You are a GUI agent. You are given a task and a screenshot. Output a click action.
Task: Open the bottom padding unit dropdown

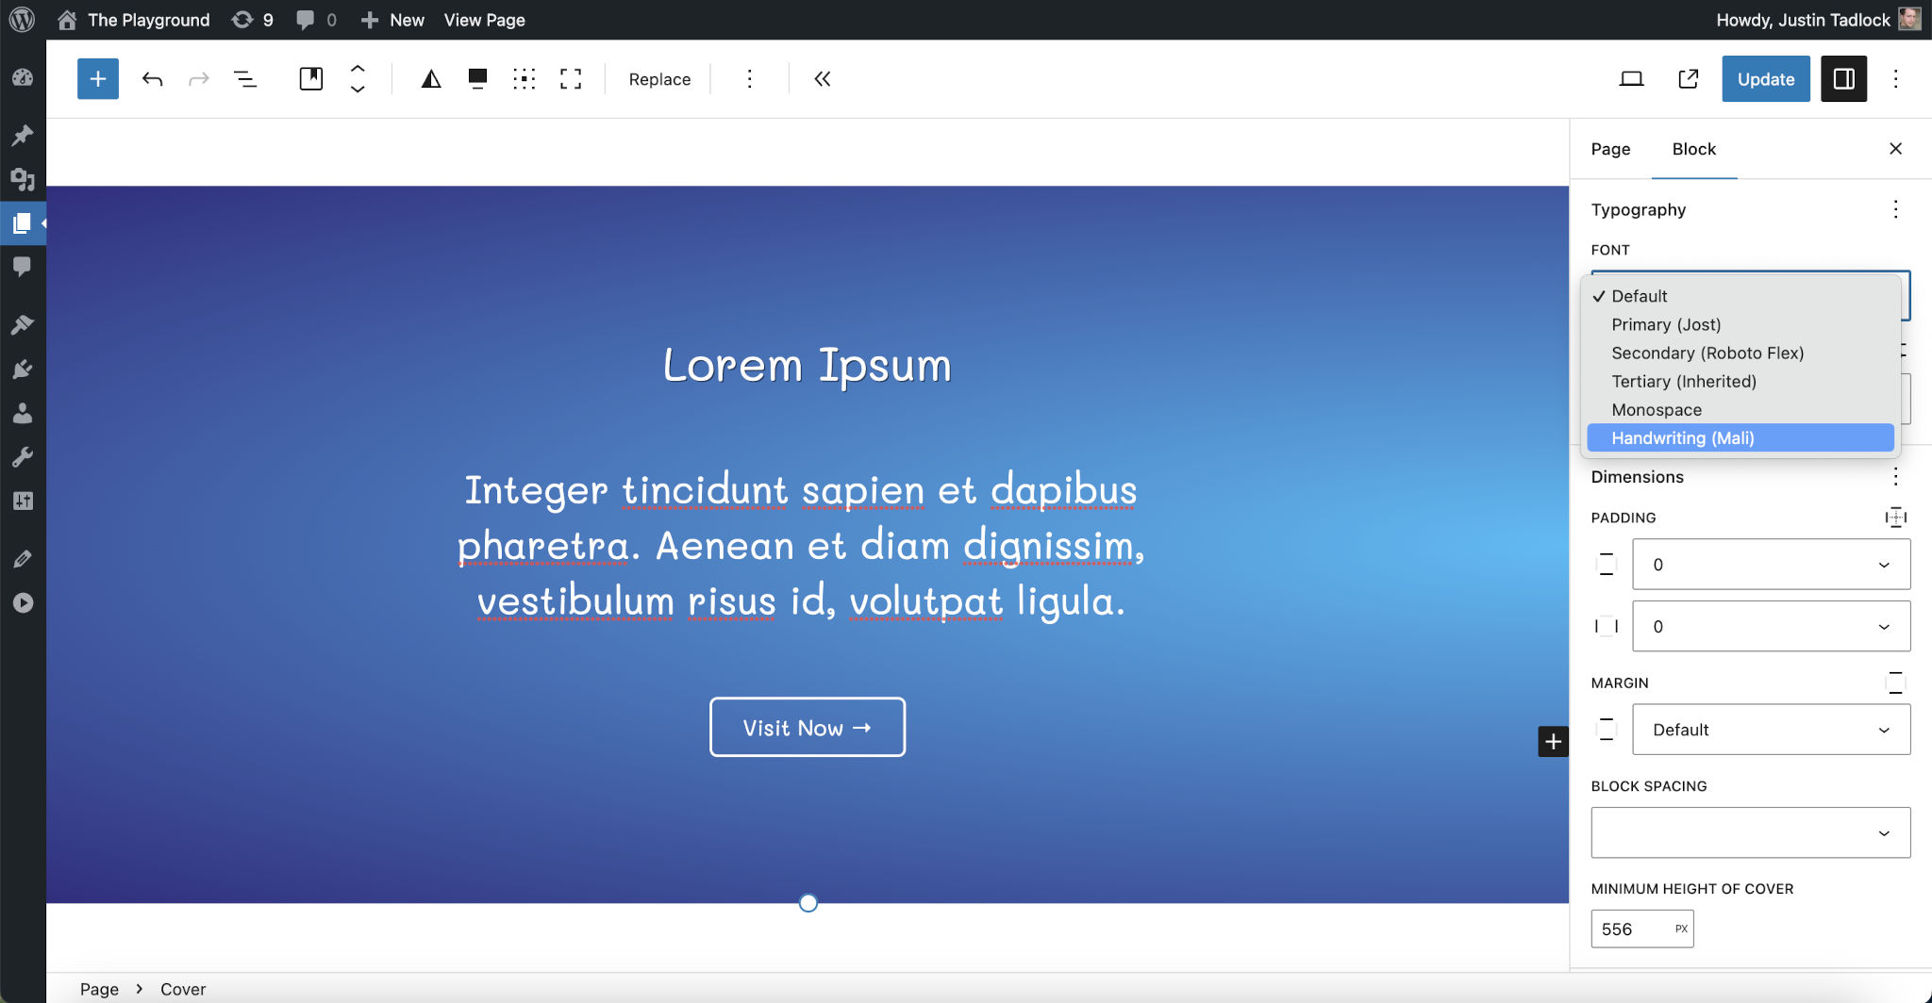click(x=1883, y=626)
